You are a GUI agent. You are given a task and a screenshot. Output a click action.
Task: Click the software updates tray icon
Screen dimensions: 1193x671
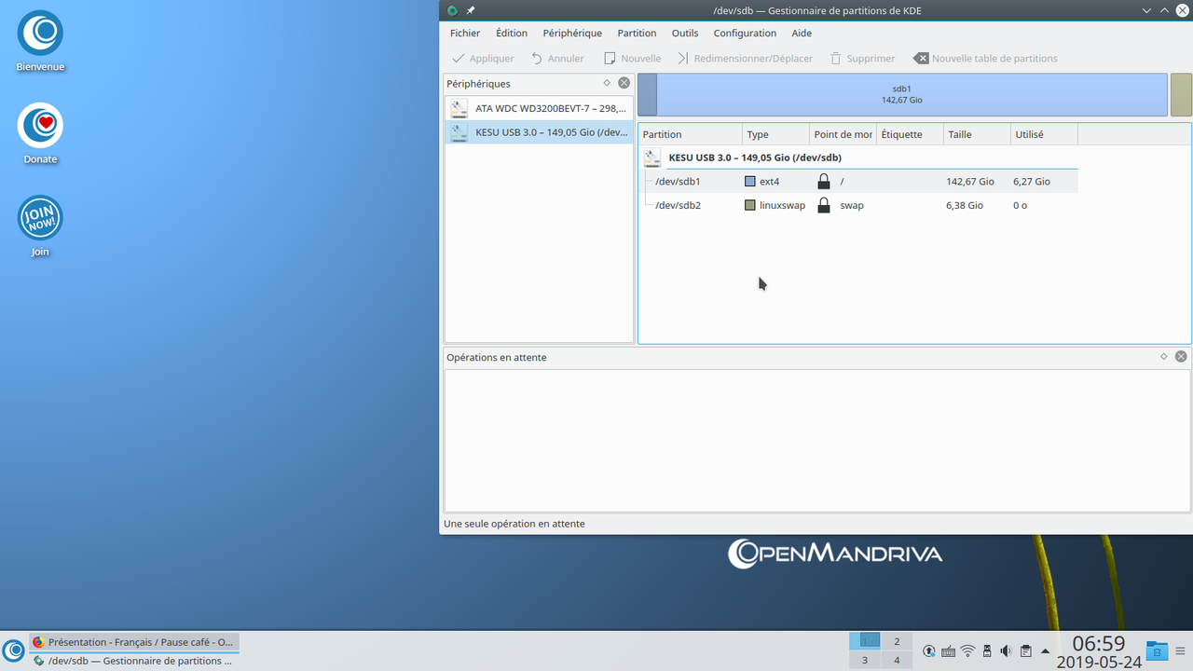click(x=929, y=650)
